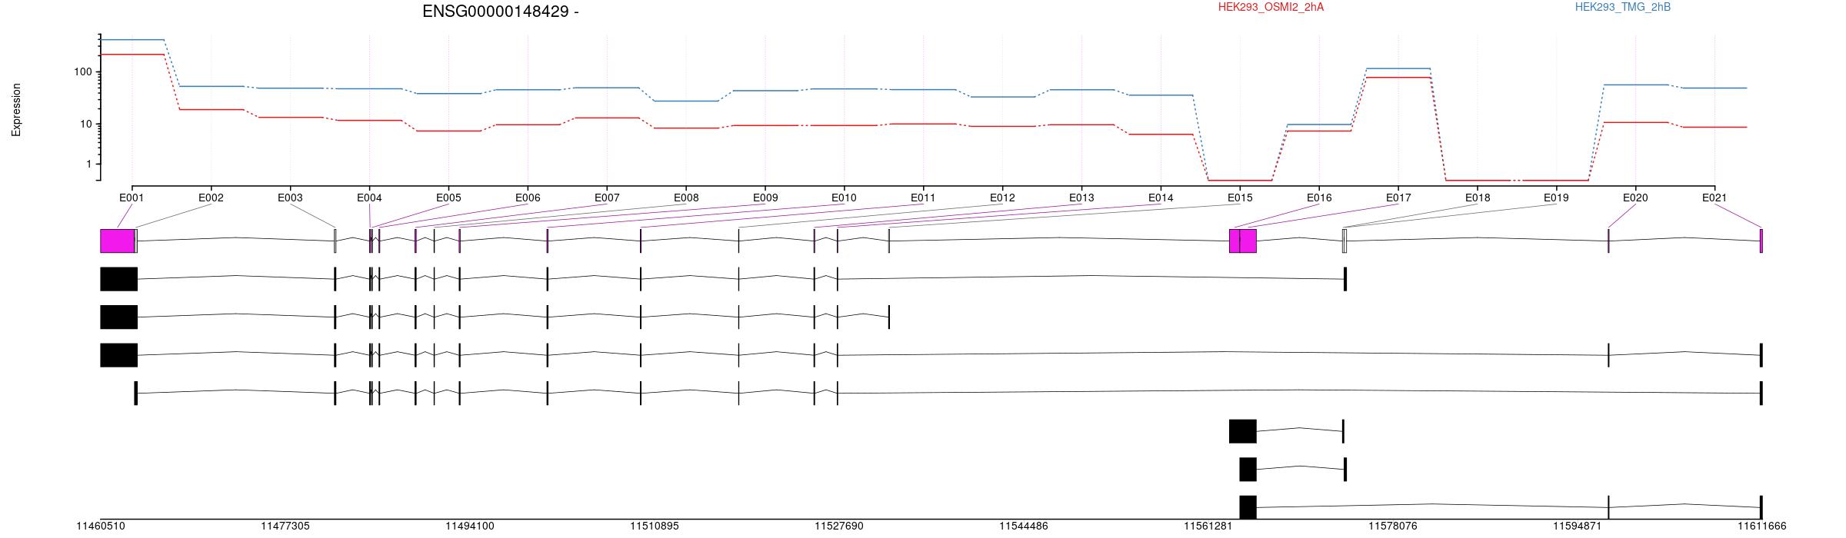Click exon label E021
The width and height of the screenshot is (1846, 538).
point(1714,198)
